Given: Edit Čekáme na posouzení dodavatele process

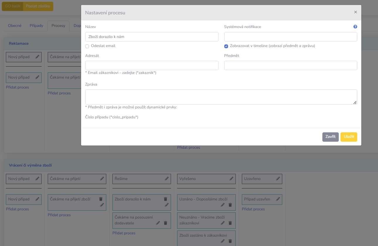Looking at the screenshot, I should pos(158,223).
